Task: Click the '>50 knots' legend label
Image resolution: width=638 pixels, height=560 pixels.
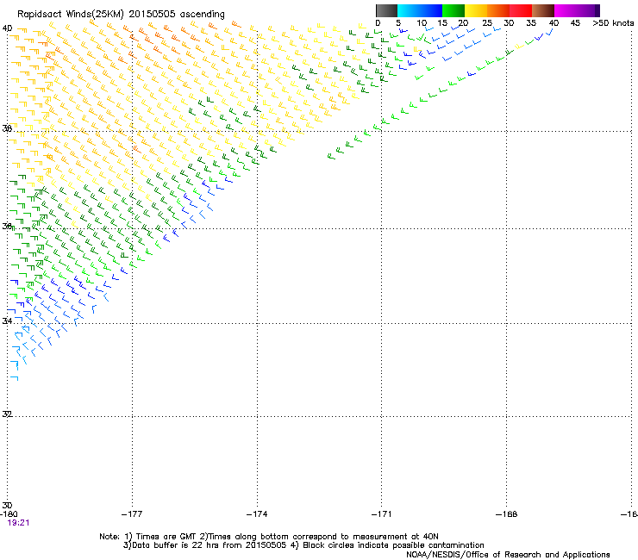Action: click(613, 23)
